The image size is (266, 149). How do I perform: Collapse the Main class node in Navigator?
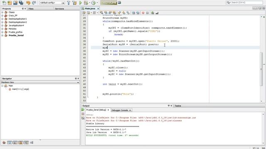(x=2, y=86)
